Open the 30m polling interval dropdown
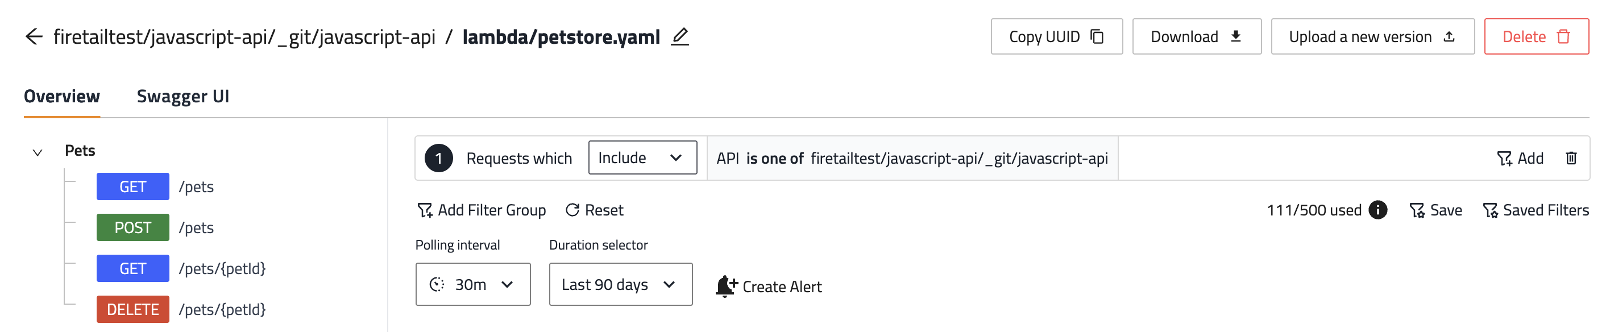 [472, 284]
